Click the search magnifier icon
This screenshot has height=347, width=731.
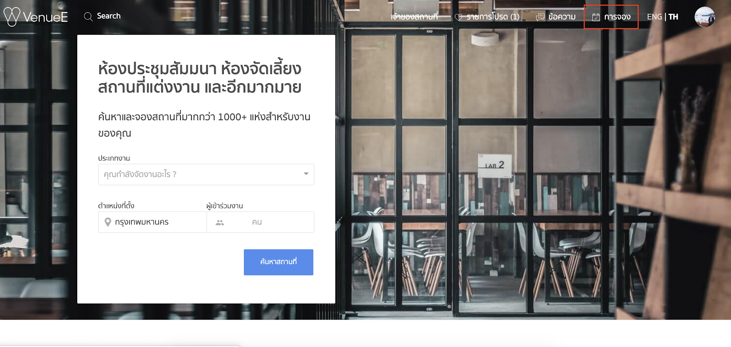(88, 17)
